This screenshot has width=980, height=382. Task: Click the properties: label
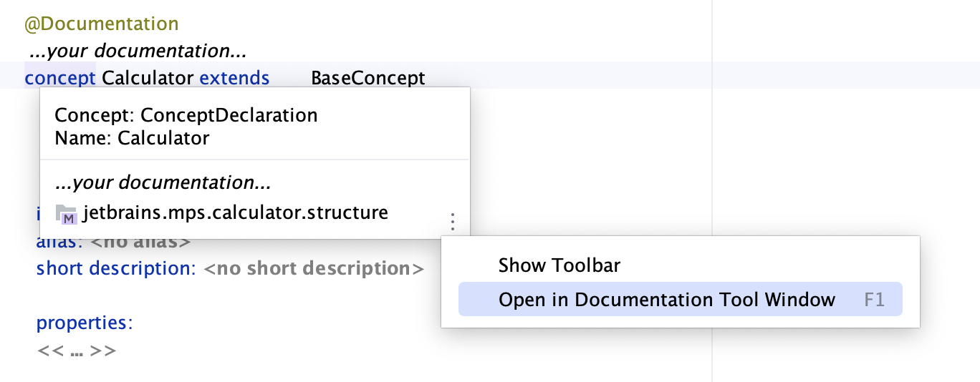coord(85,323)
